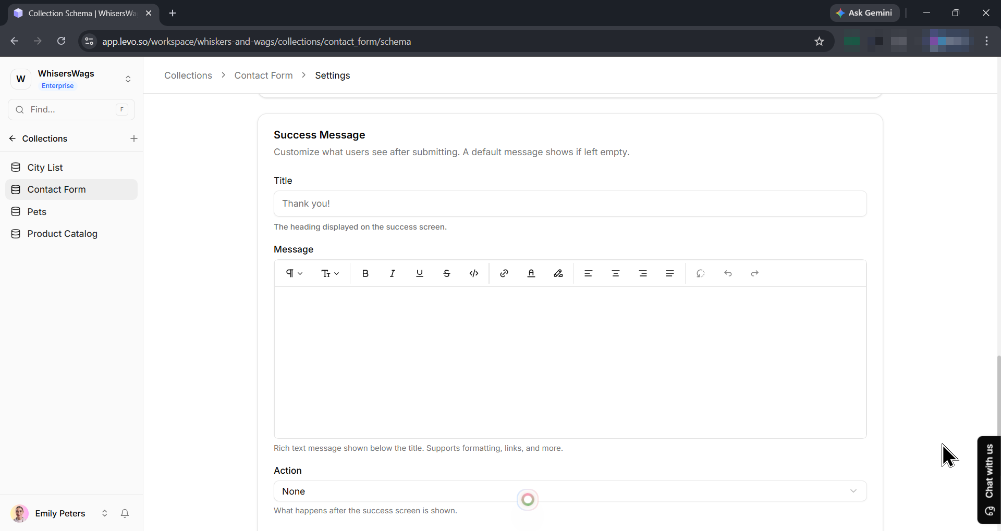Justify the message text
1001x531 pixels.
(x=669, y=273)
